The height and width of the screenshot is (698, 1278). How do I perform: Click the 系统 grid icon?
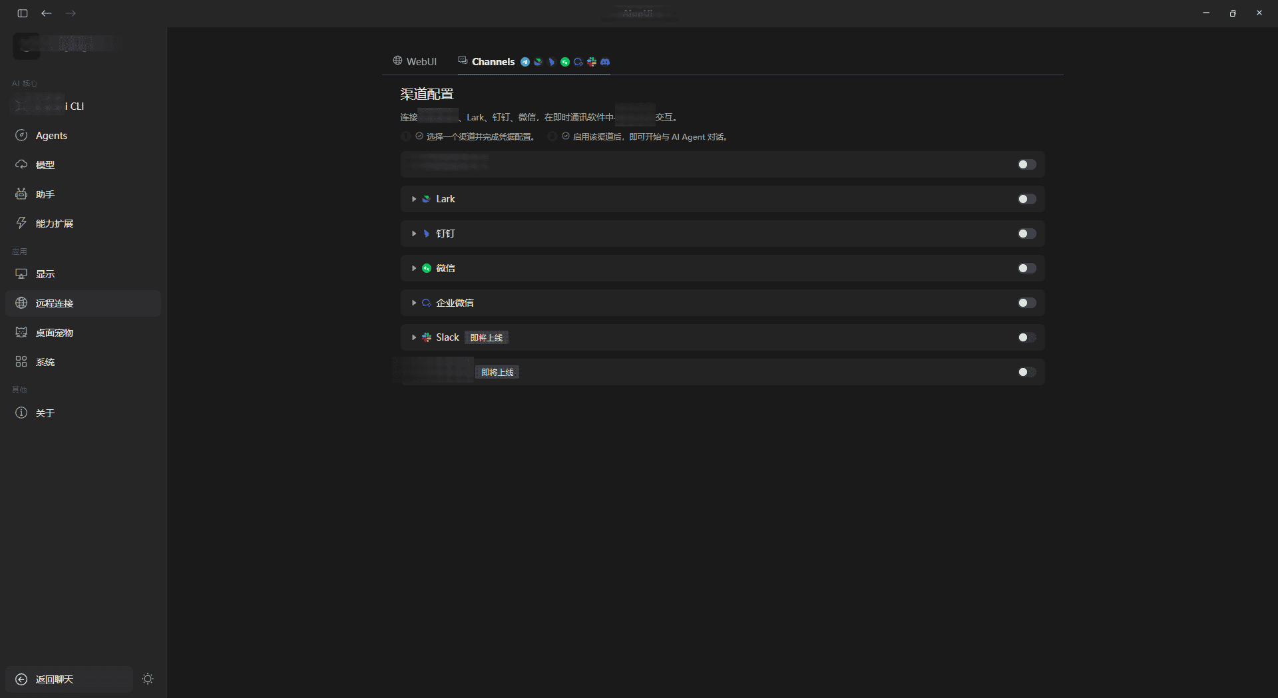pyautogui.click(x=21, y=361)
